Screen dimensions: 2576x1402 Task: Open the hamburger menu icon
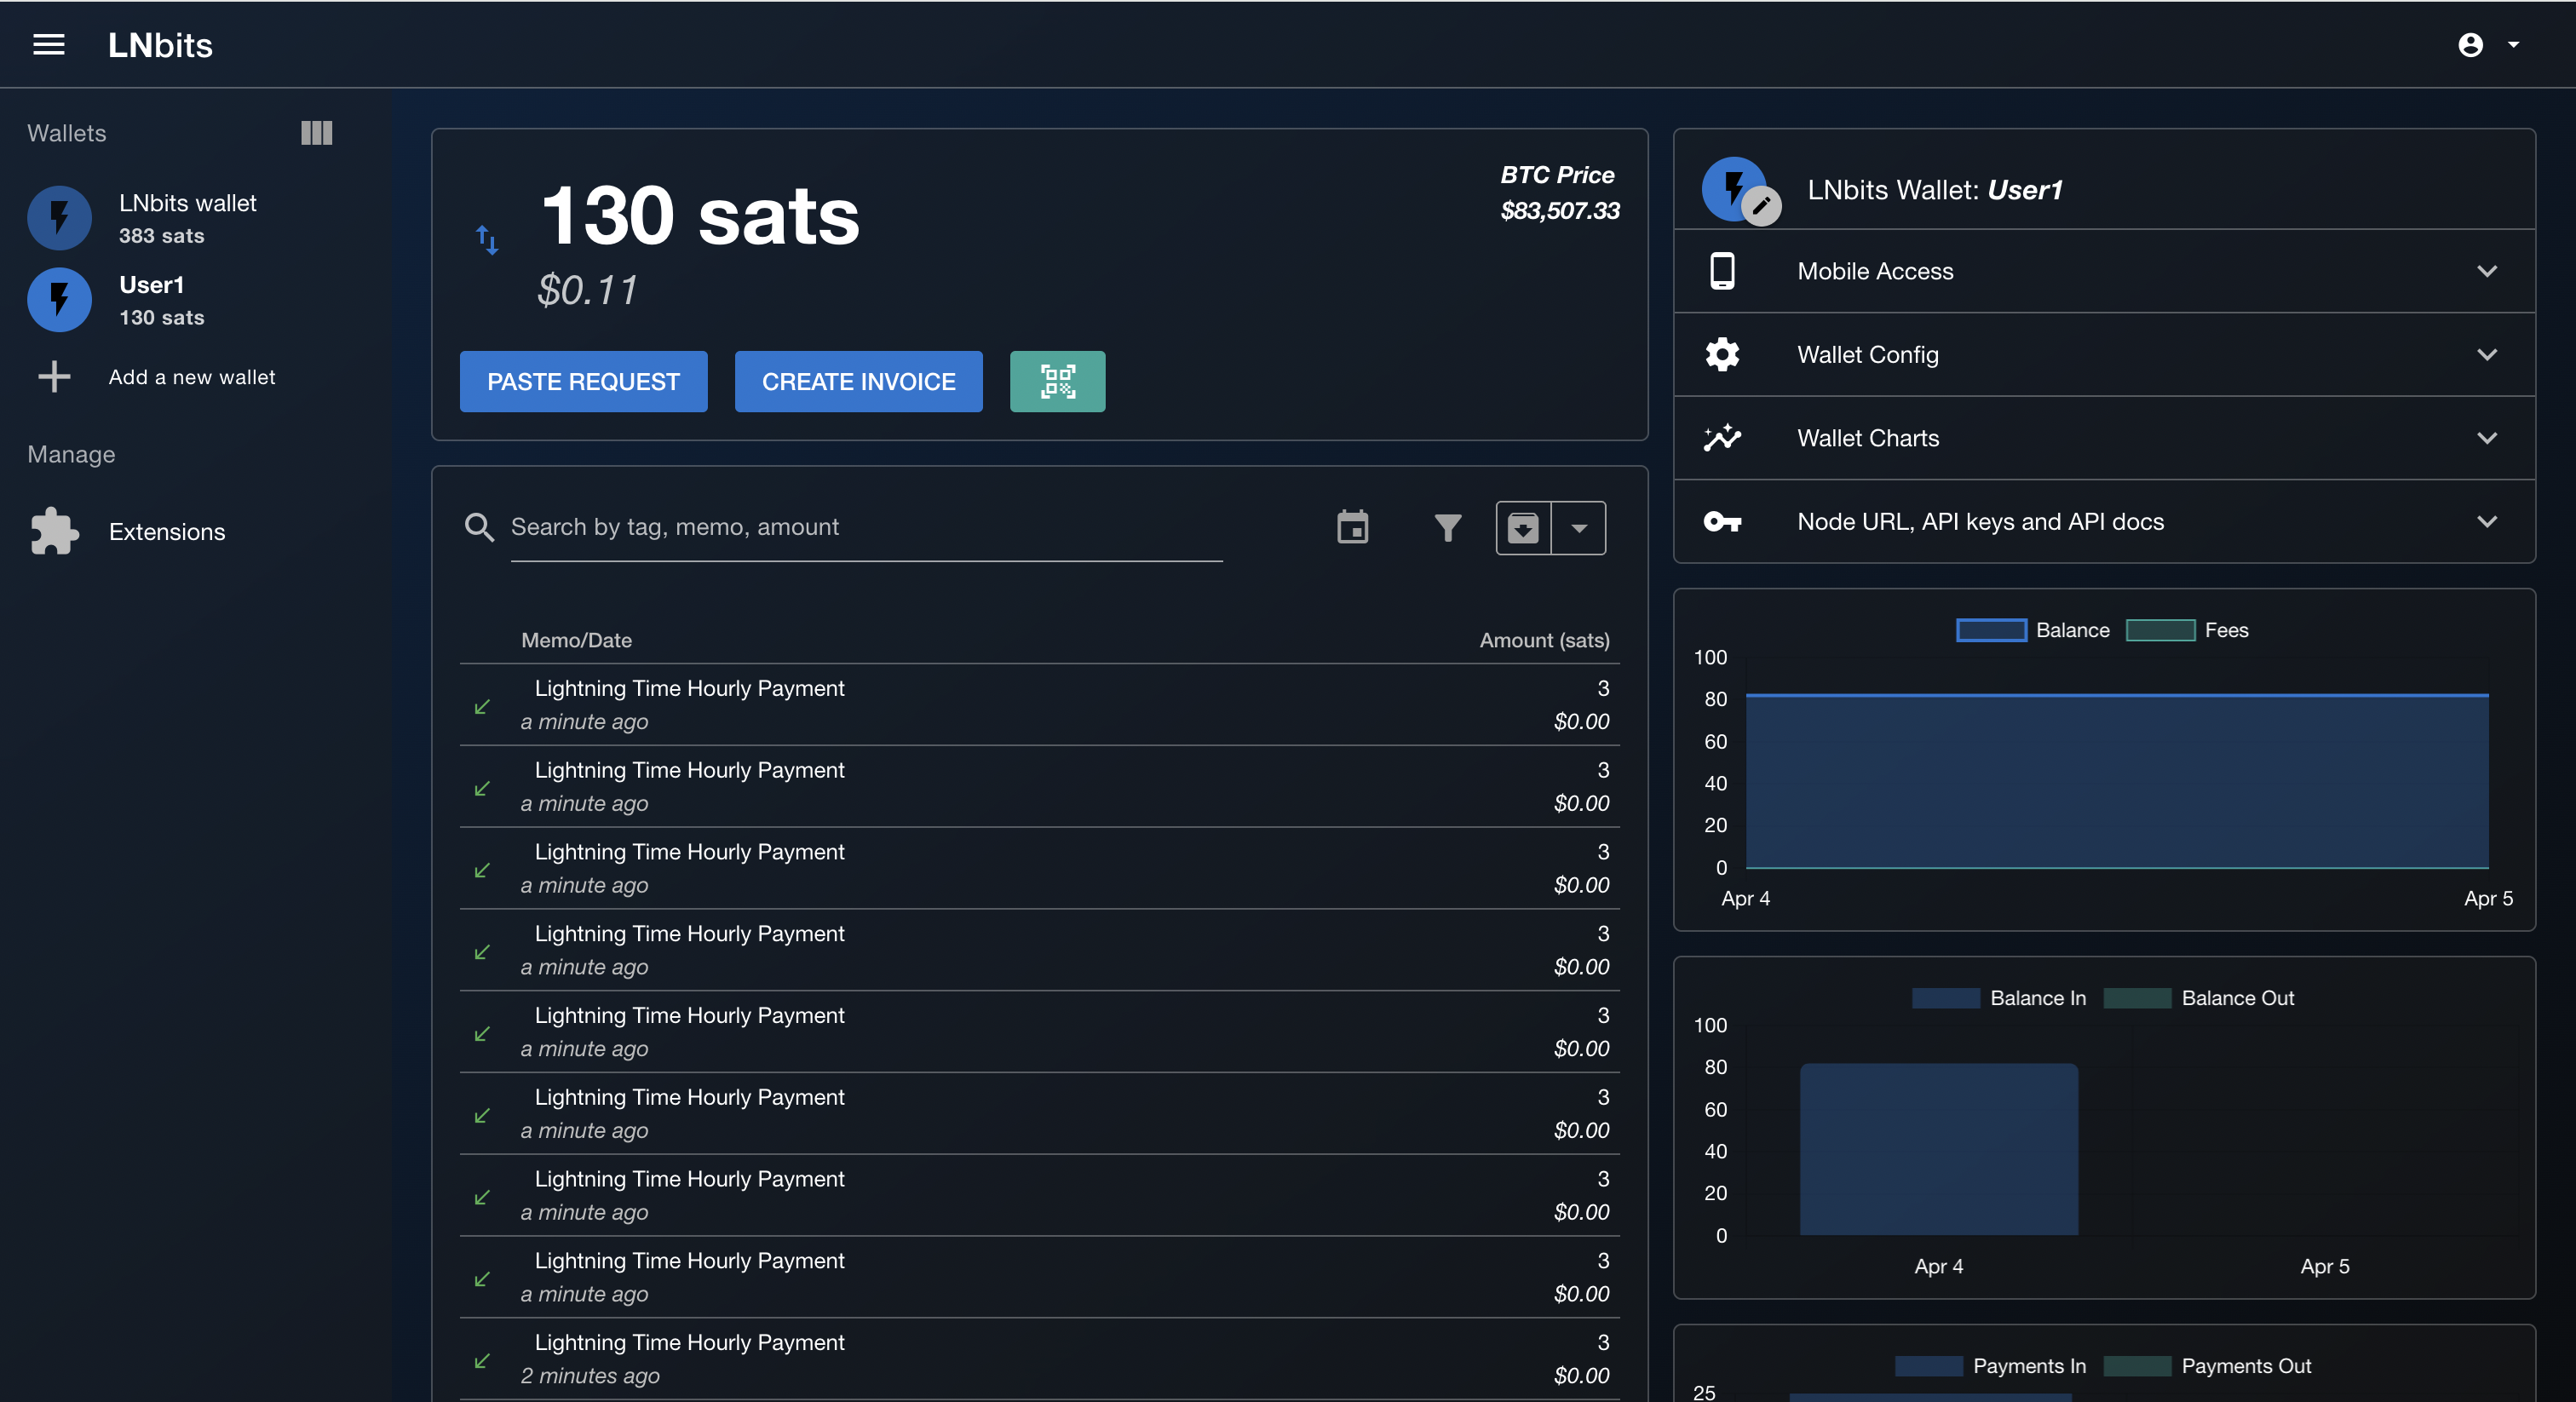tap(48, 45)
